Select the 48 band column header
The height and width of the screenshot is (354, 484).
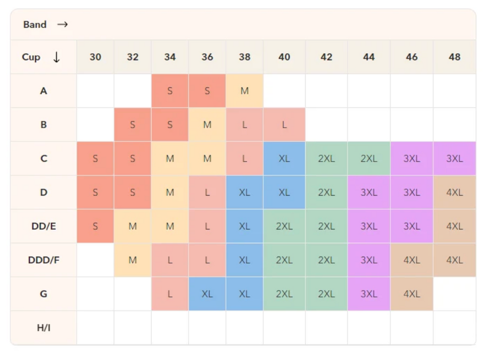(454, 57)
